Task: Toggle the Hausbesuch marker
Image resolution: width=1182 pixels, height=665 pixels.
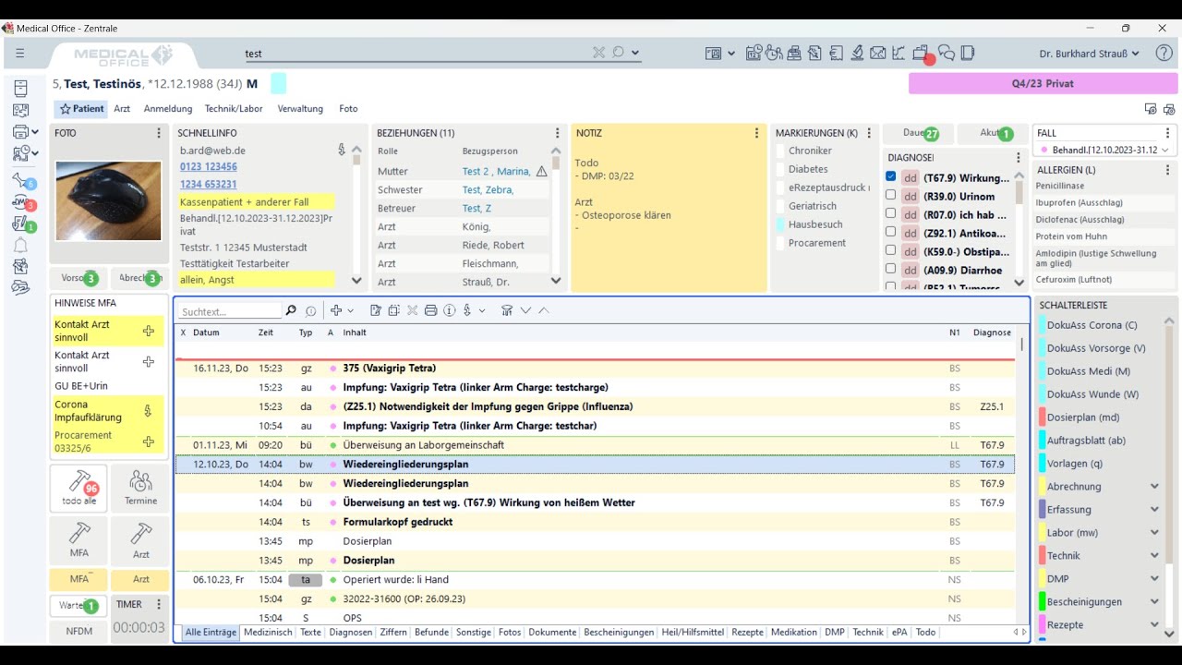Action: (780, 224)
